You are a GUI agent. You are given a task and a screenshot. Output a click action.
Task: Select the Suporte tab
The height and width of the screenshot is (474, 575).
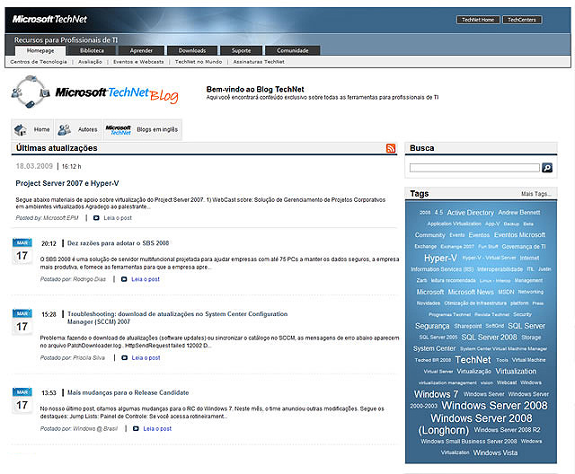[x=242, y=50]
